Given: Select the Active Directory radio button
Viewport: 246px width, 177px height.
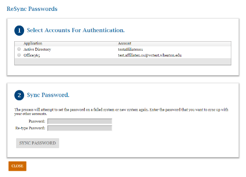Looking at the screenshot, I should coord(19,49).
